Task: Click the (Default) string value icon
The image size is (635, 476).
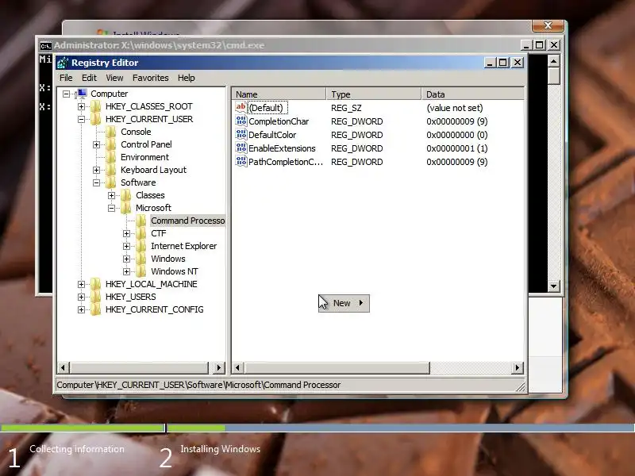Action: tap(241, 108)
